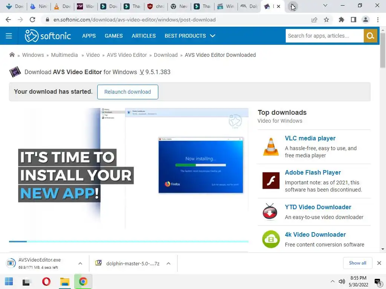Show hidden system tray icons

pyautogui.click(x=332, y=281)
